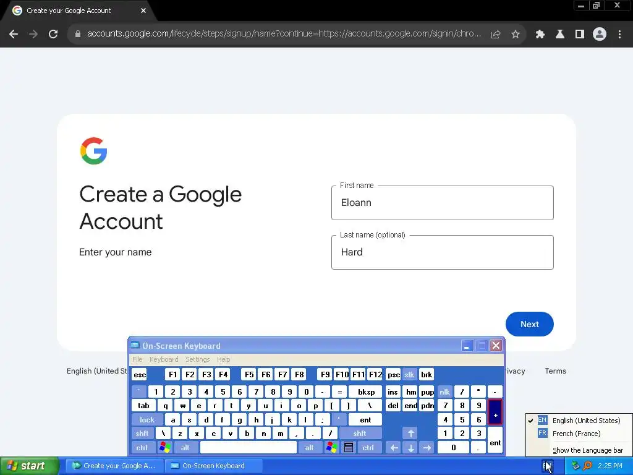Screen dimensions: 633x475
Task: Open the Terms link in the page footer
Action: tap(556, 371)
